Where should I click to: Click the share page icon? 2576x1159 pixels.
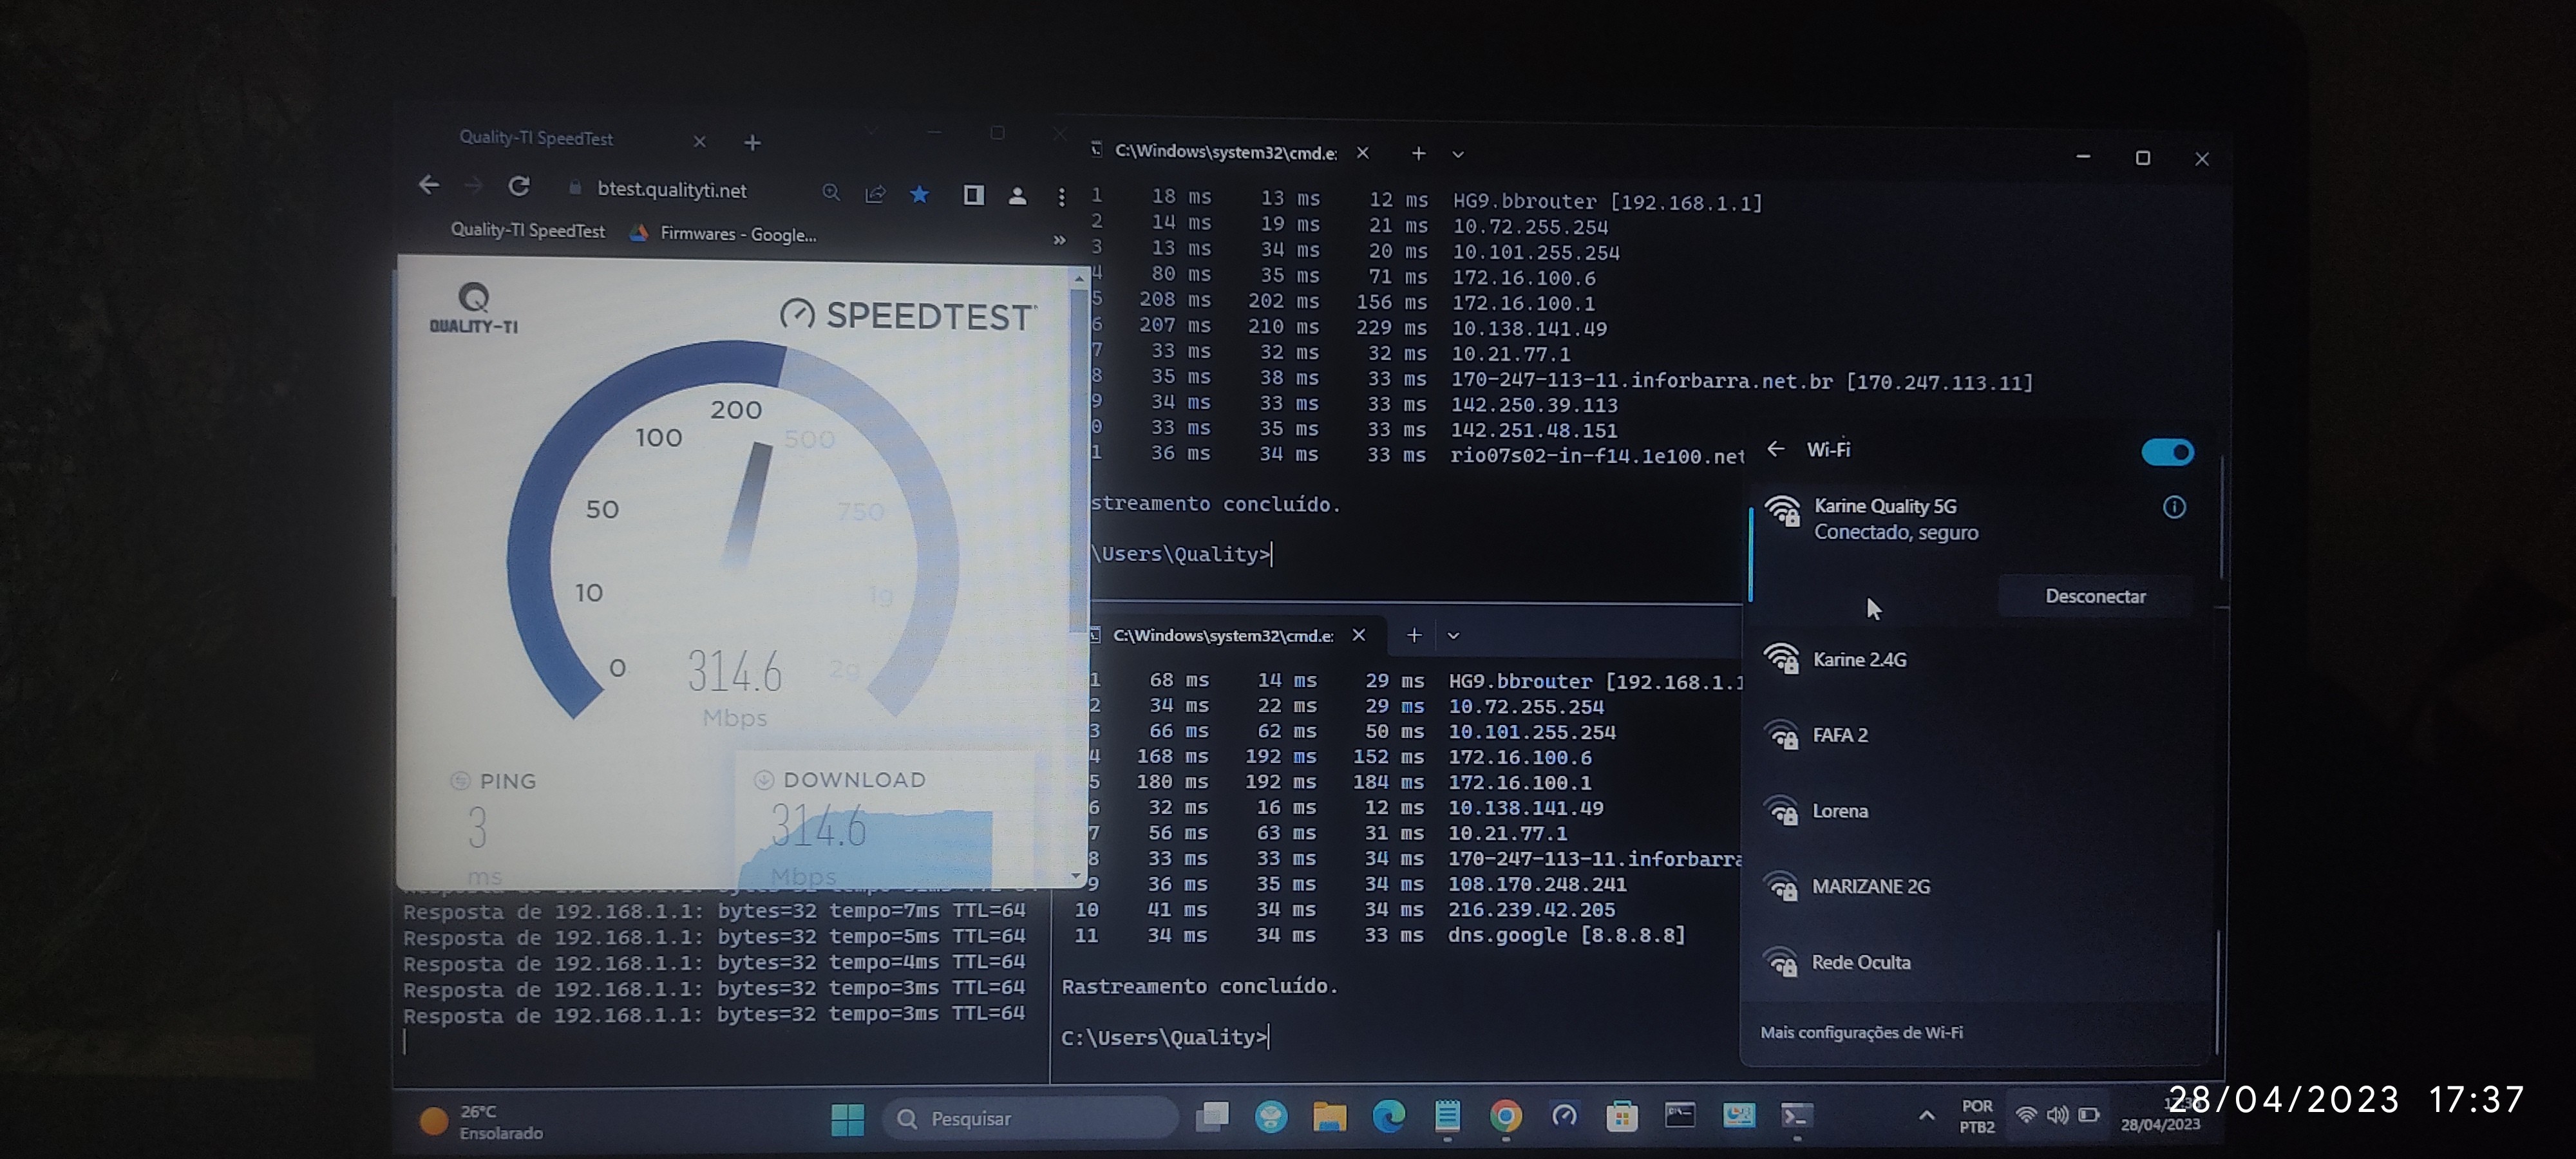pyautogui.click(x=875, y=194)
